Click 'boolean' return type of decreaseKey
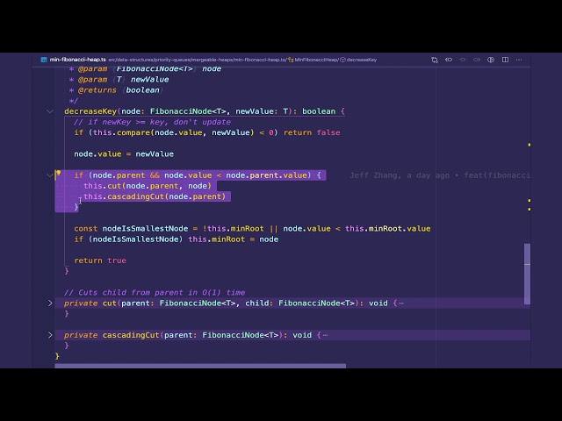 click(x=319, y=111)
